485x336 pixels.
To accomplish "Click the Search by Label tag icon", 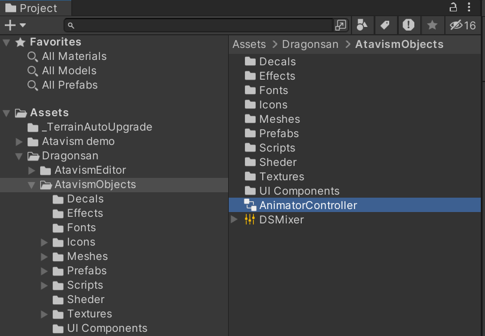I will click(385, 25).
